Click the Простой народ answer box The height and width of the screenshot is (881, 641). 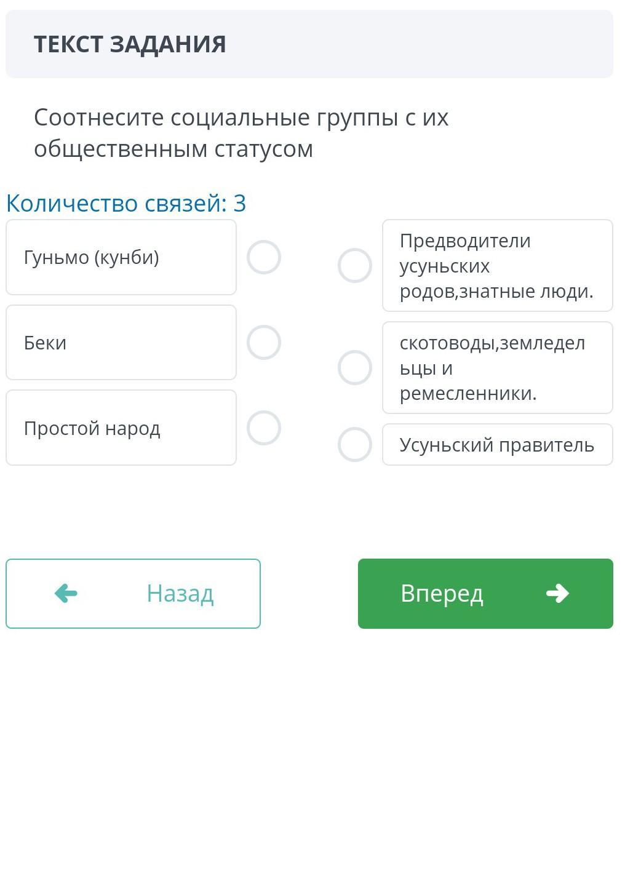121,428
